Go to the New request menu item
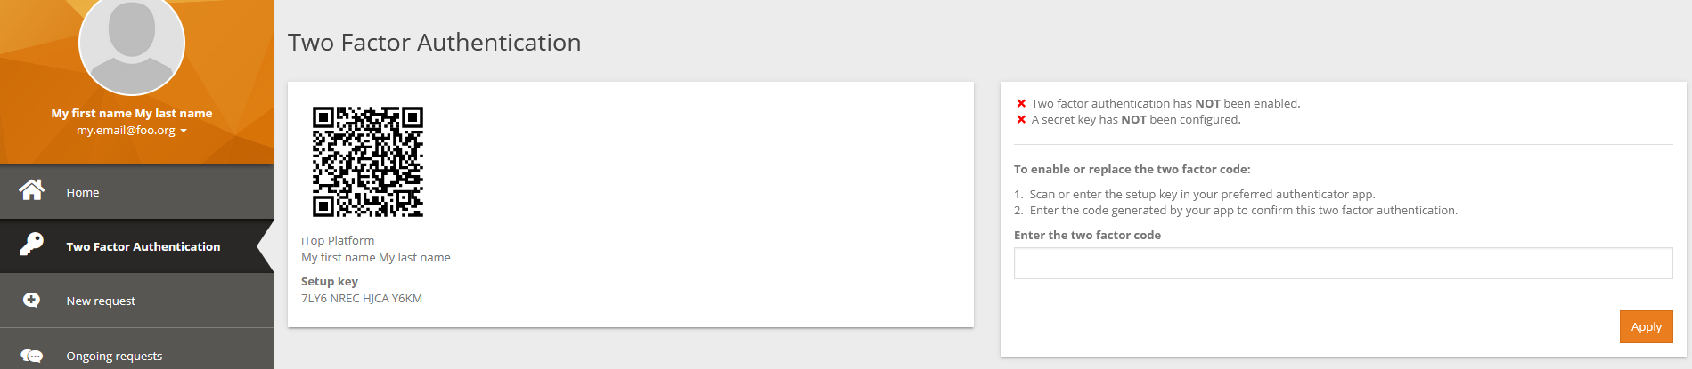The height and width of the screenshot is (369, 1692). point(101,301)
